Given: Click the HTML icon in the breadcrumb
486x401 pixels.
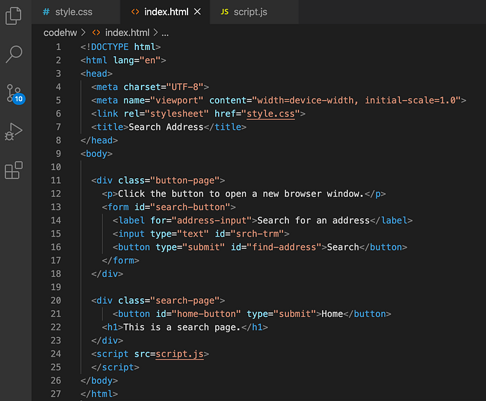Looking at the screenshot, I should coord(96,33).
